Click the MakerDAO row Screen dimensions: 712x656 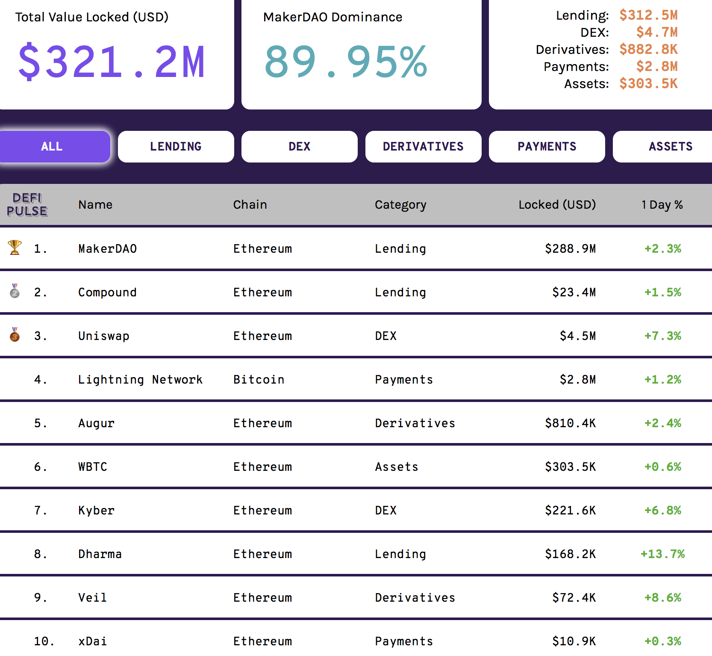tap(107, 248)
